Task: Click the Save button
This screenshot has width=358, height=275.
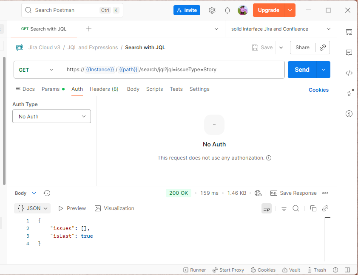Action: click(262, 48)
